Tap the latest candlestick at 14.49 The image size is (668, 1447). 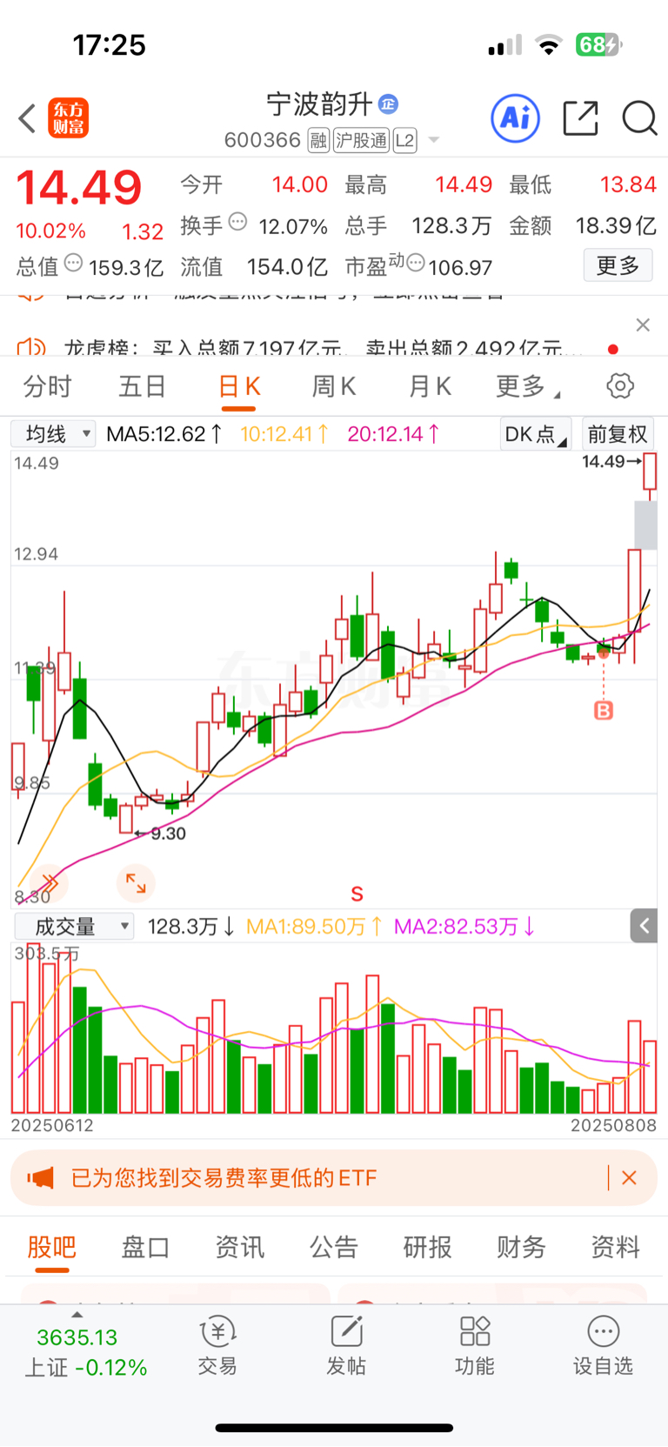tap(650, 477)
